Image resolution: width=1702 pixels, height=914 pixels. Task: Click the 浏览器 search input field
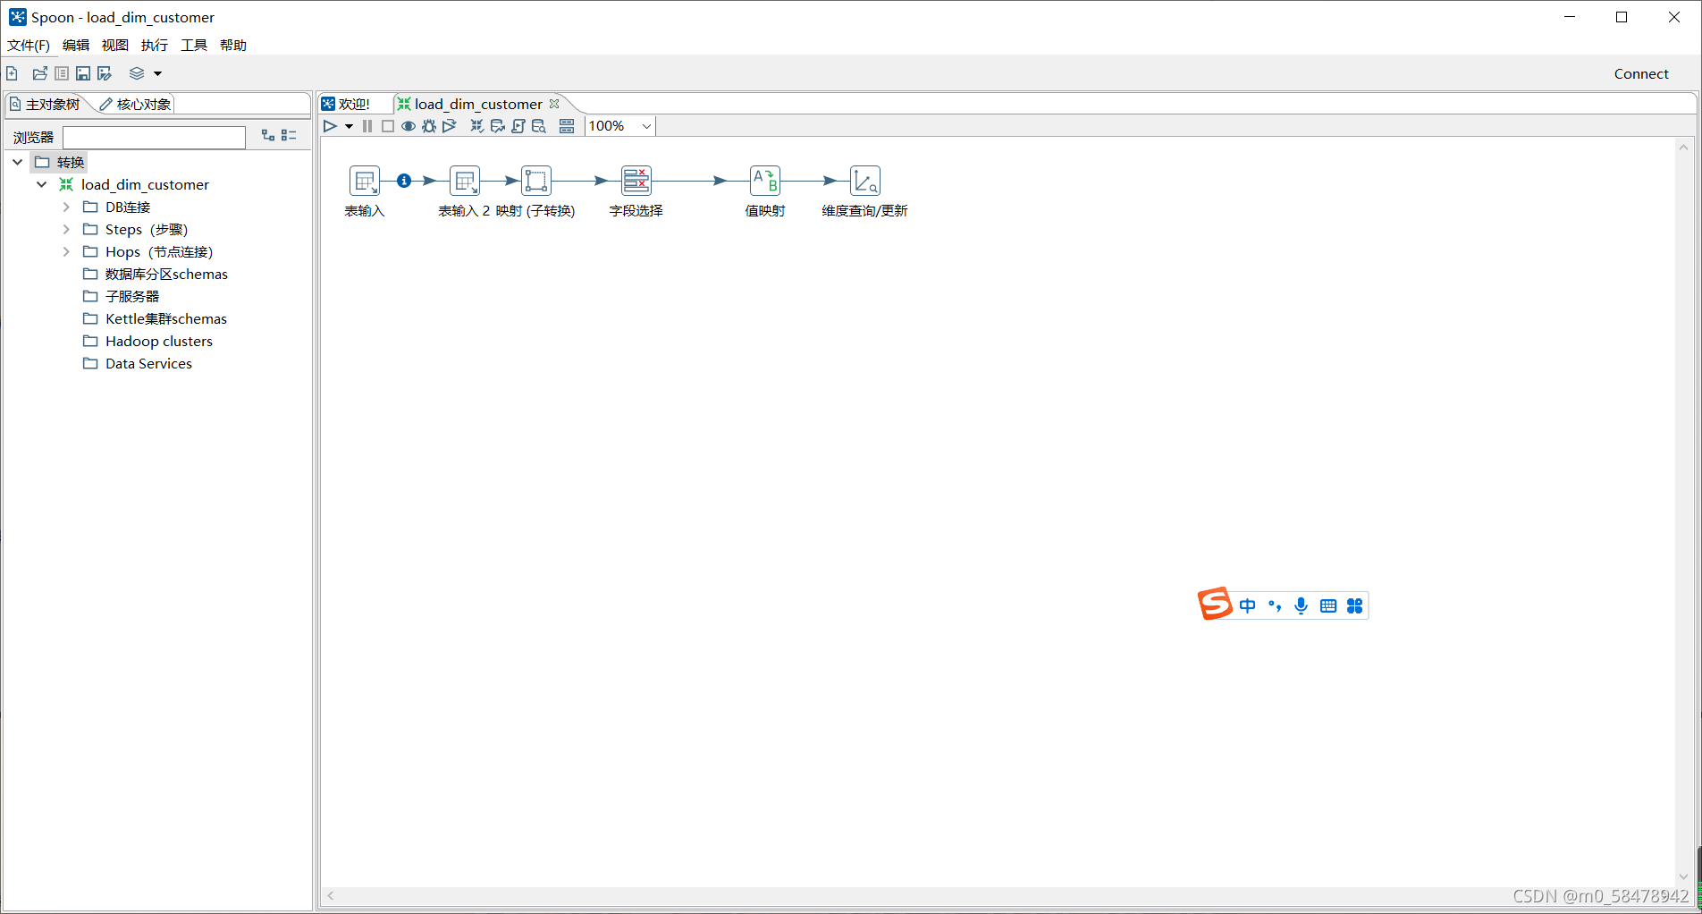pos(154,137)
